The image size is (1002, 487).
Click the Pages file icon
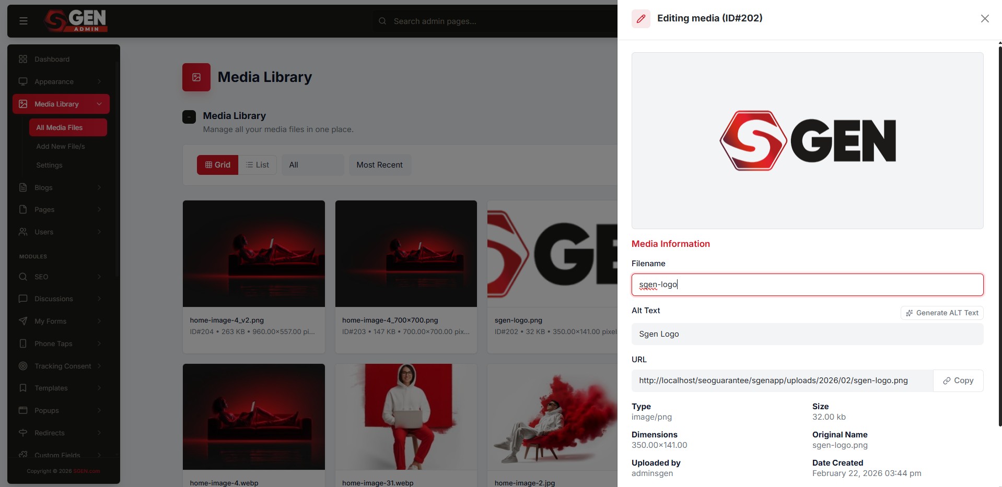pyautogui.click(x=23, y=209)
